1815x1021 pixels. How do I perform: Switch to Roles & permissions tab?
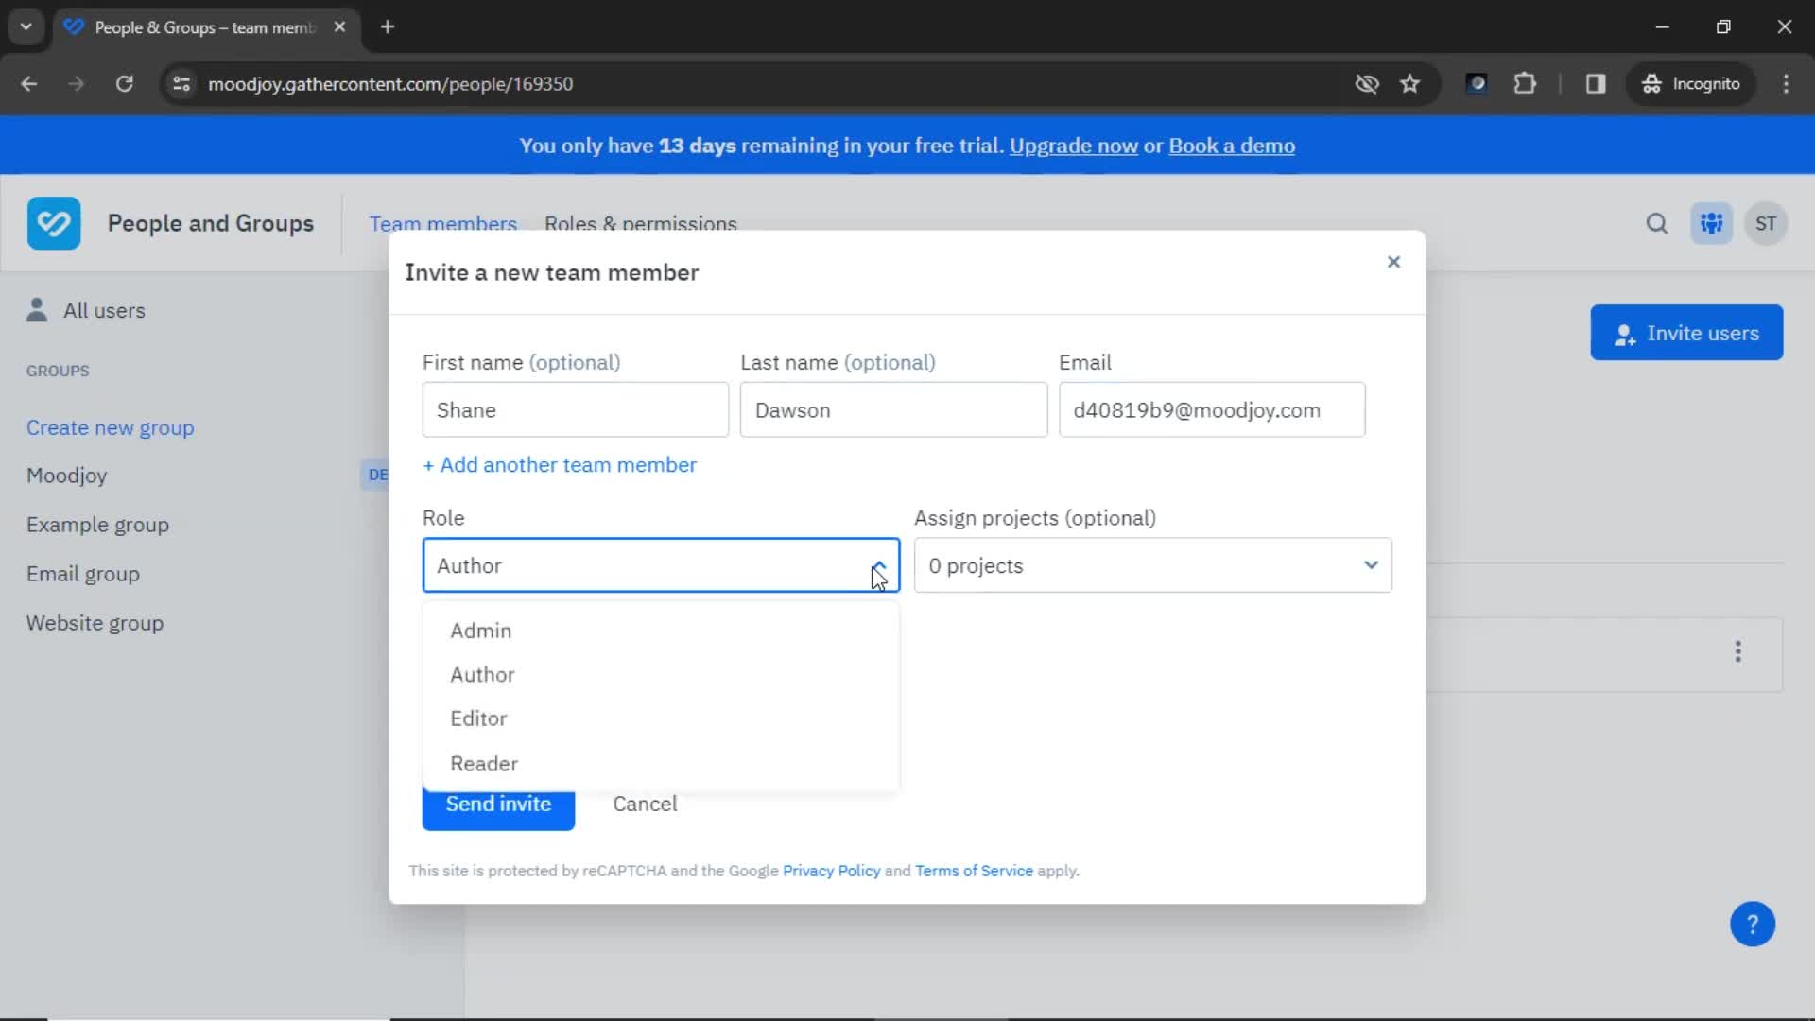(x=642, y=223)
